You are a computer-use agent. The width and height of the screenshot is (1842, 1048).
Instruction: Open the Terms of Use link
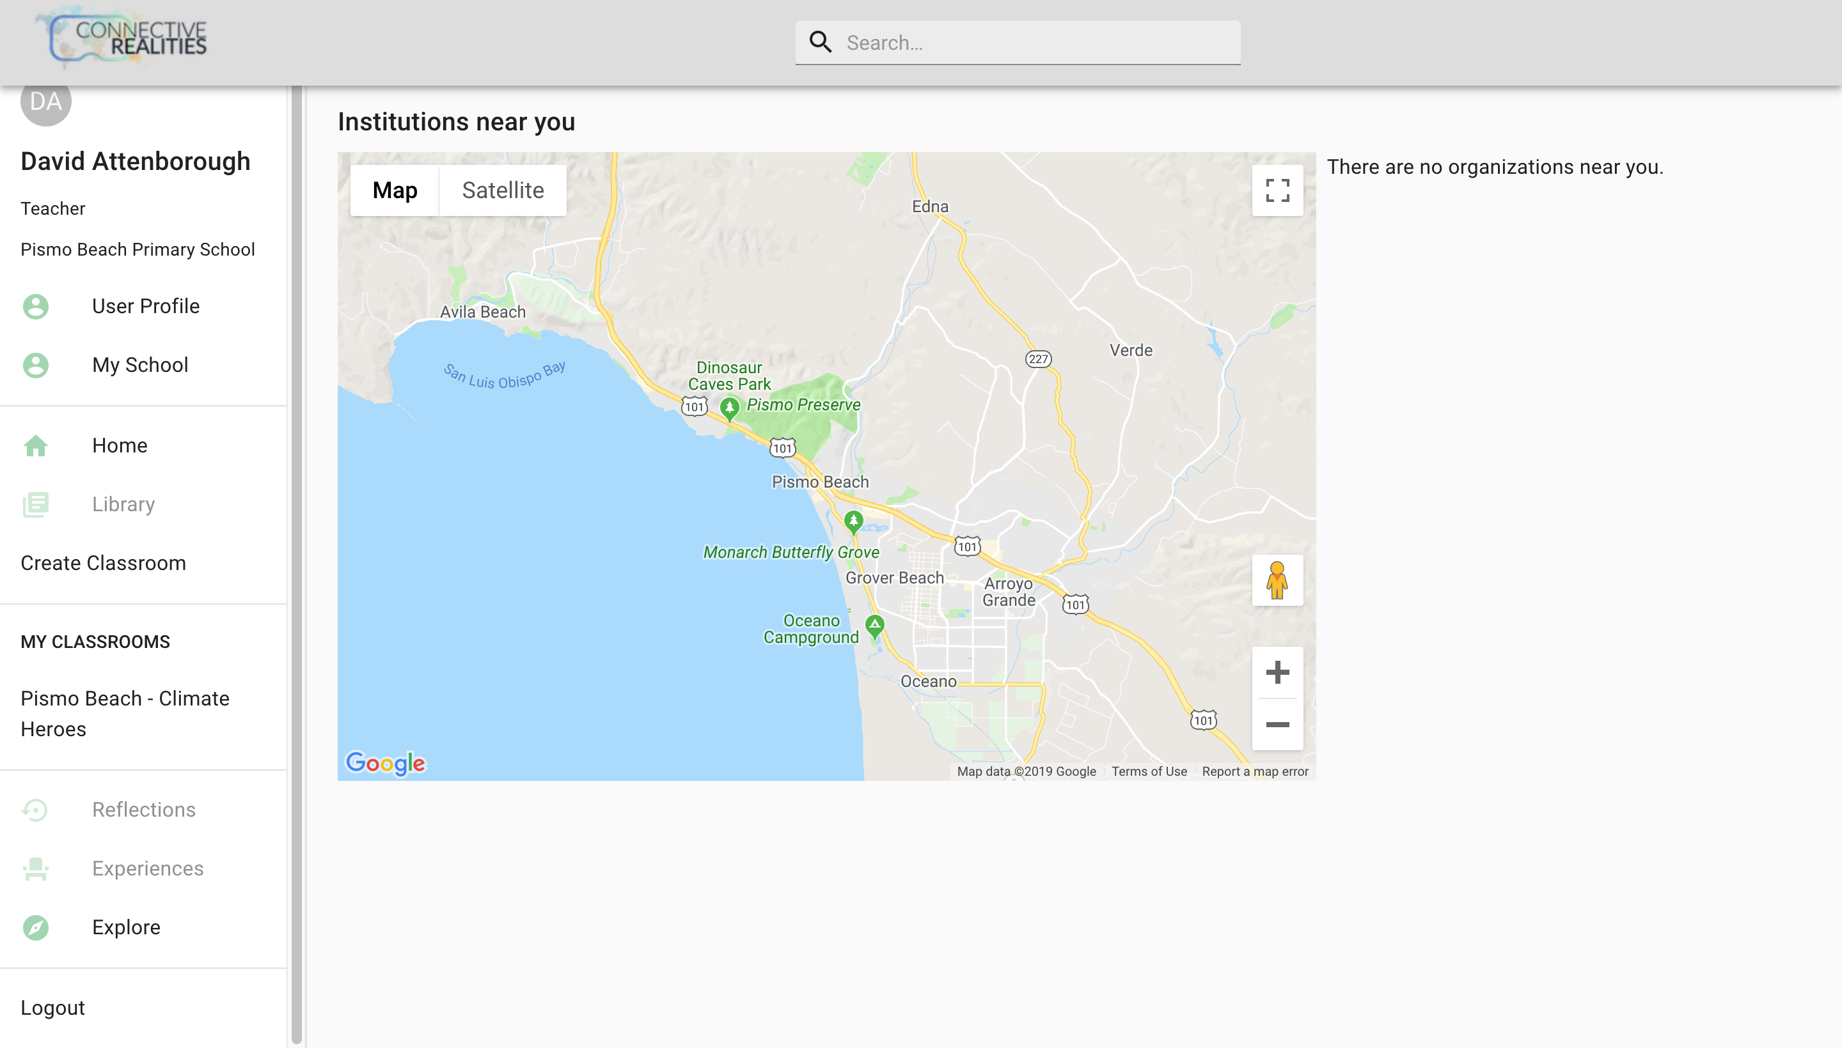coord(1148,771)
